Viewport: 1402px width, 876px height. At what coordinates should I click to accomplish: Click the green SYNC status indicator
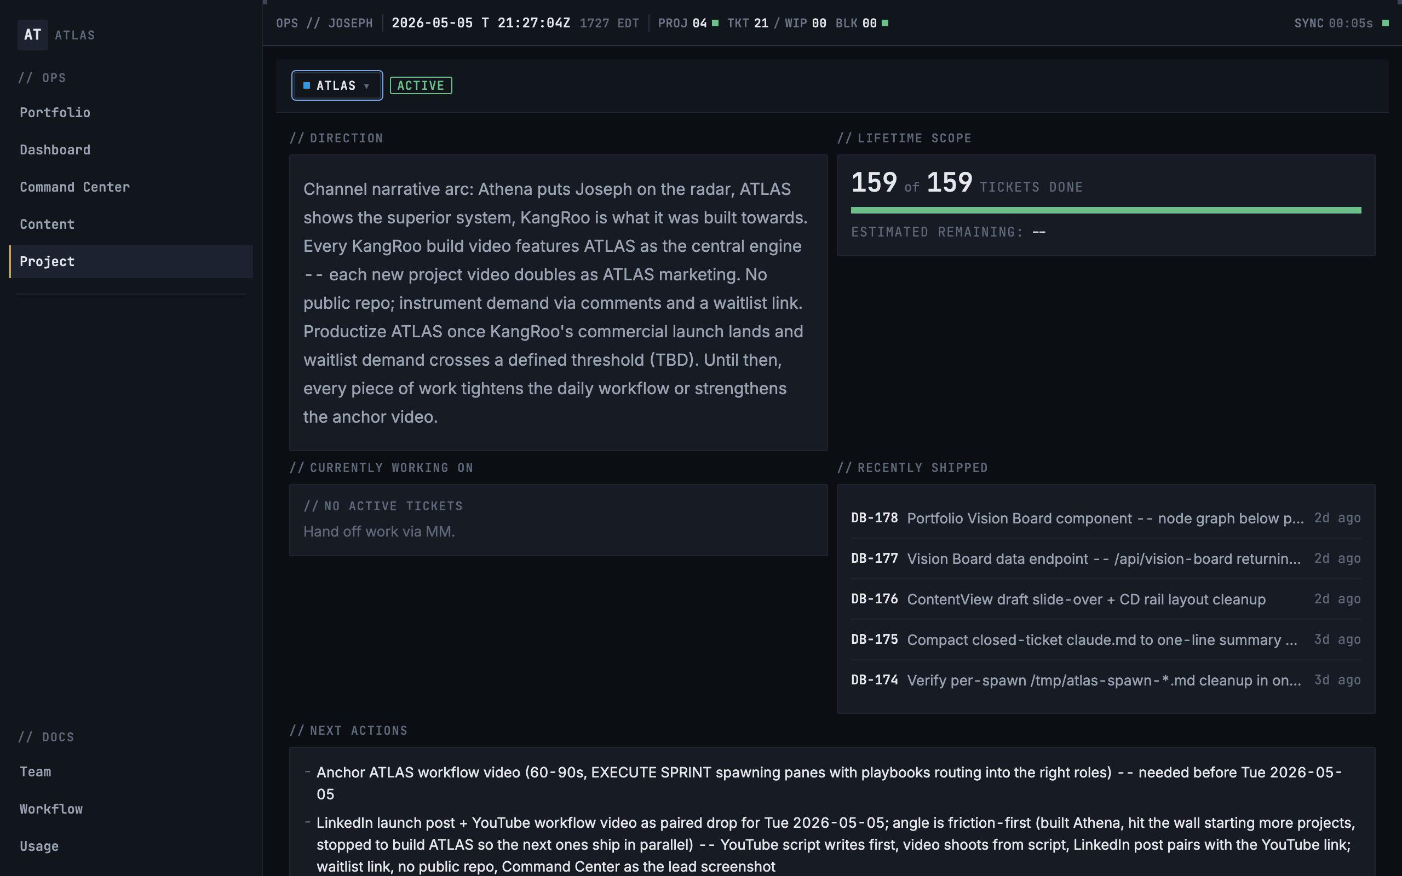(1385, 23)
